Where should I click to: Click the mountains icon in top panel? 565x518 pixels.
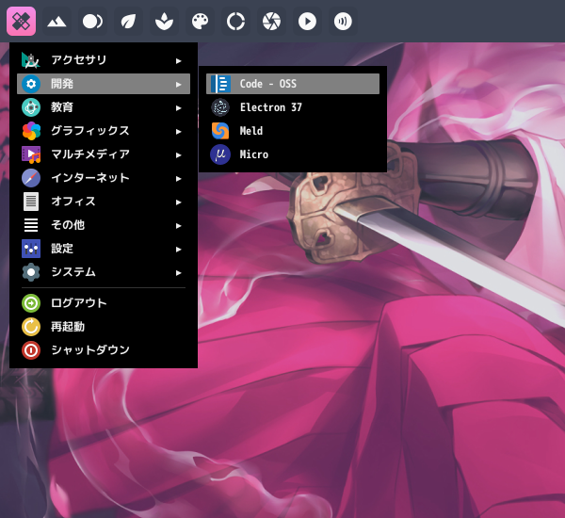click(56, 22)
